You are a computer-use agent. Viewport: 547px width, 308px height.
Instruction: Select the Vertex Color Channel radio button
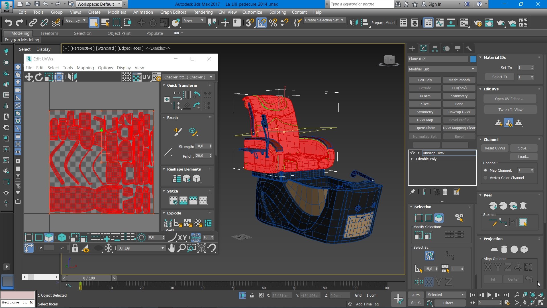coord(485,178)
